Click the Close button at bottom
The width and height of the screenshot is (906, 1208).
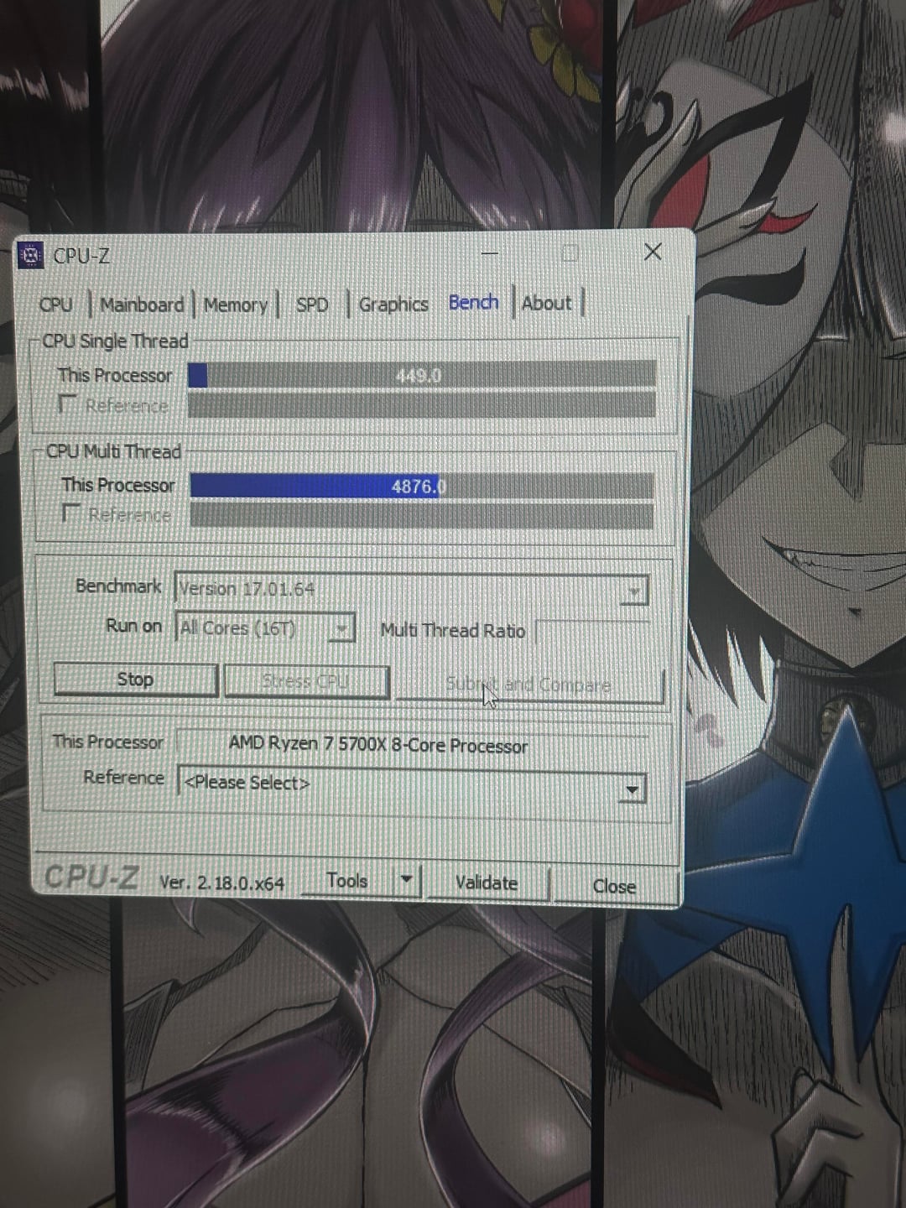(x=615, y=886)
